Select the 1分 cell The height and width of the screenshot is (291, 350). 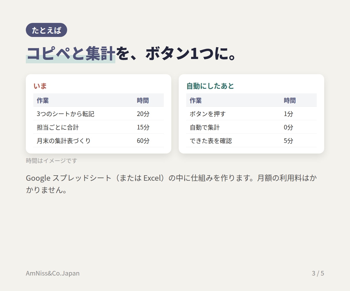pos(298,114)
